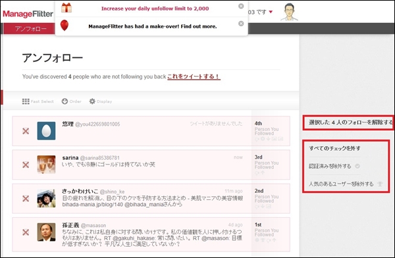Open the Display settings gear

(x=101, y=101)
